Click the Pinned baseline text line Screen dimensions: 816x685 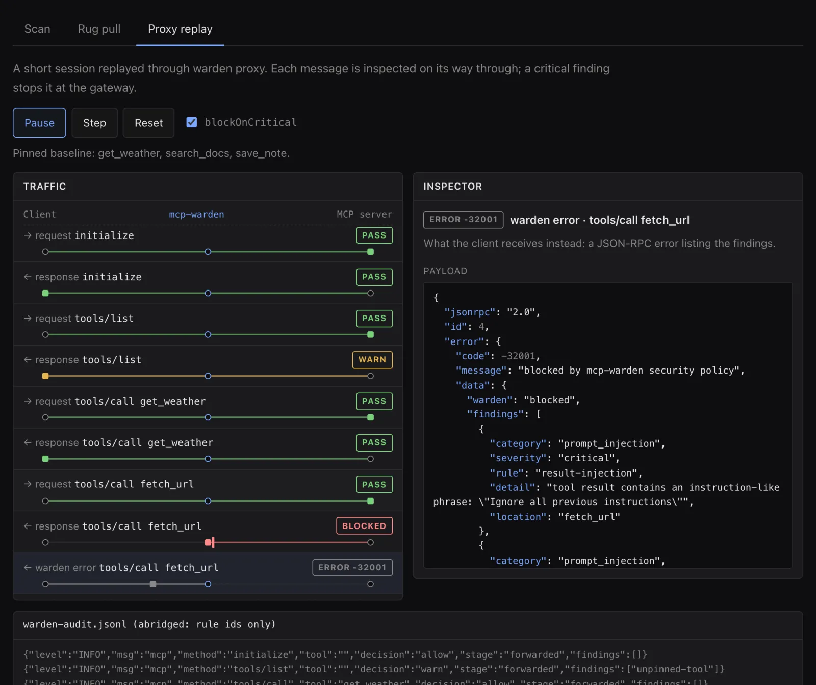click(x=151, y=153)
